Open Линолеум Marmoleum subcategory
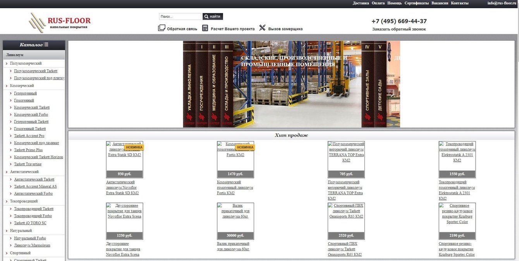Viewport: 519px width, 261px height. tap(32, 245)
